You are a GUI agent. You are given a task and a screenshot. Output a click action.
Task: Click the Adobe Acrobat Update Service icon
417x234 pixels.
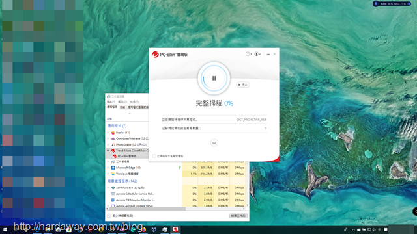pyautogui.click(x=113, y=206)
